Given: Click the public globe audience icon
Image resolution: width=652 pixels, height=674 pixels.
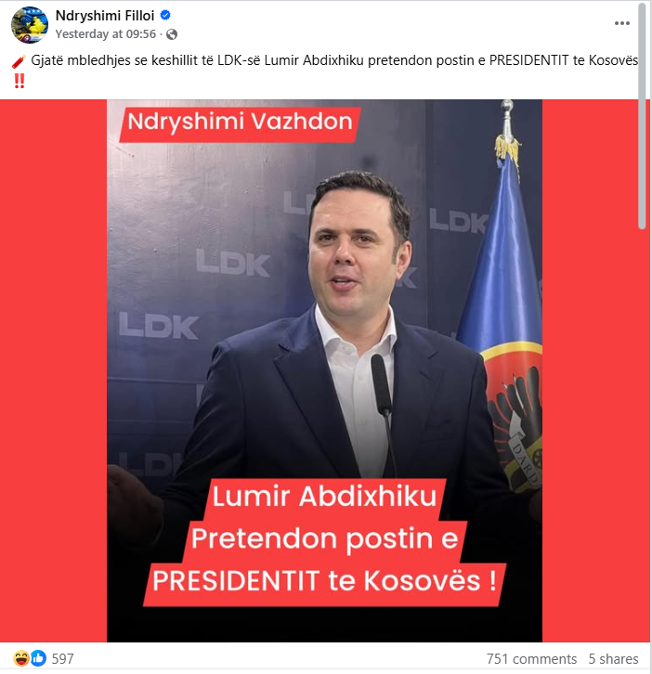Looking at the screenshot, I should (172, 34).
